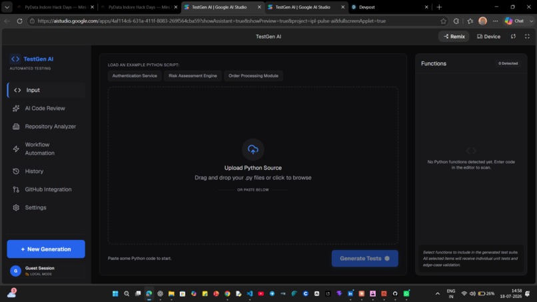
Task: Open AI Code Review page
Action: [x=46, y=108]
